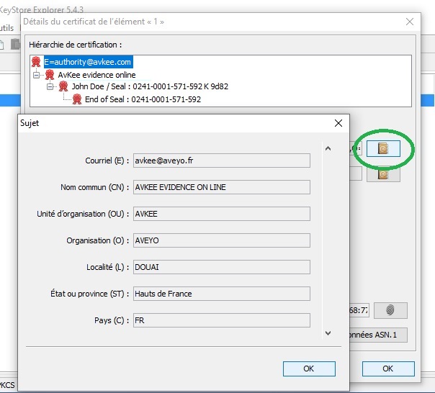The height and width of the screenshot is (393, 435).
Task: Select John Doe / Seal : 0241-0001-571-592 K 9d82
Action: 150,86
